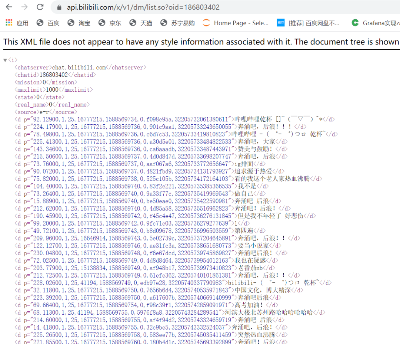Viewport: 400px width, 344px height.
Task: Click the <mission>0</mission> line
Action: (46, 82)
